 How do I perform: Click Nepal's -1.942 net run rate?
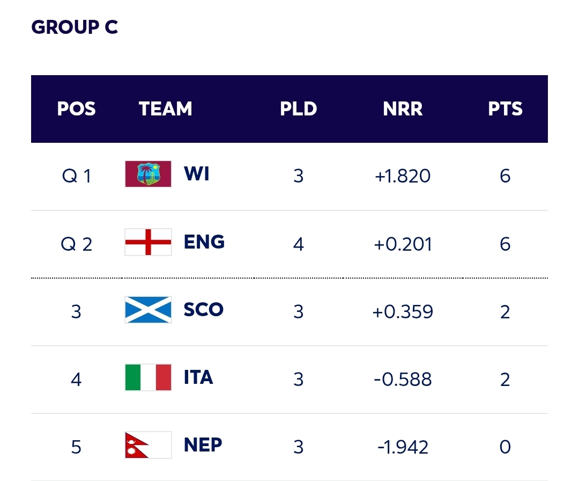(403, 447)
